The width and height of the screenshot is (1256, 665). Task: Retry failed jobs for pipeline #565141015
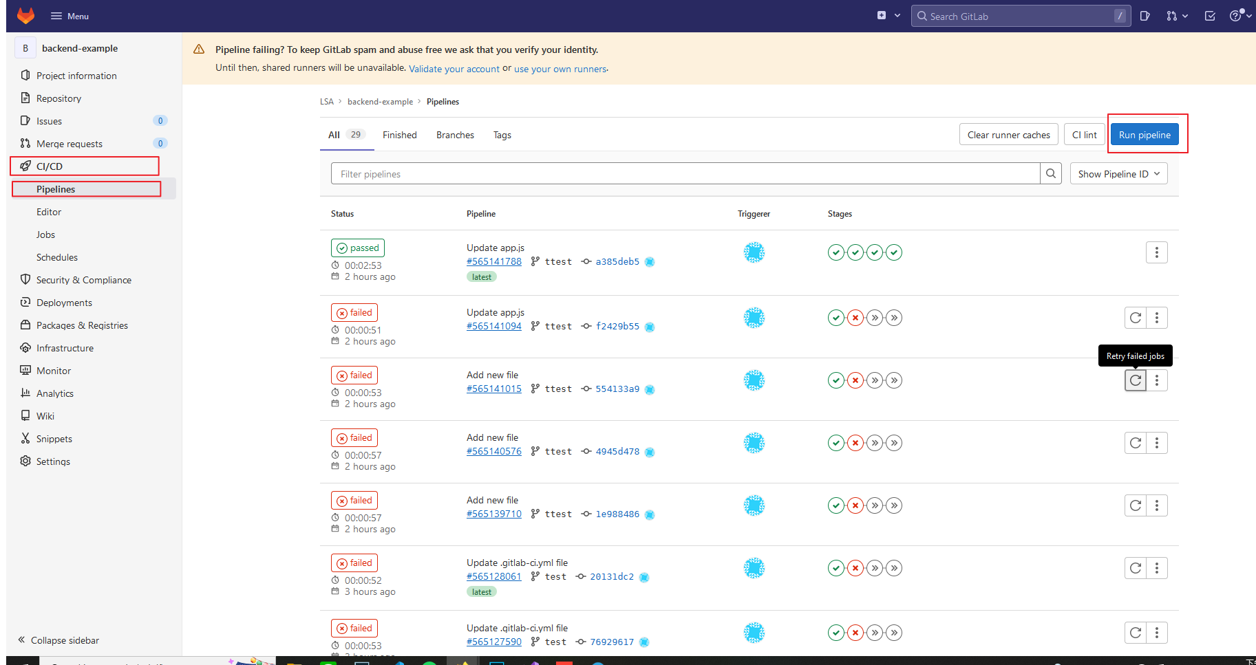pyautogui.click(x=1135, y=380)
